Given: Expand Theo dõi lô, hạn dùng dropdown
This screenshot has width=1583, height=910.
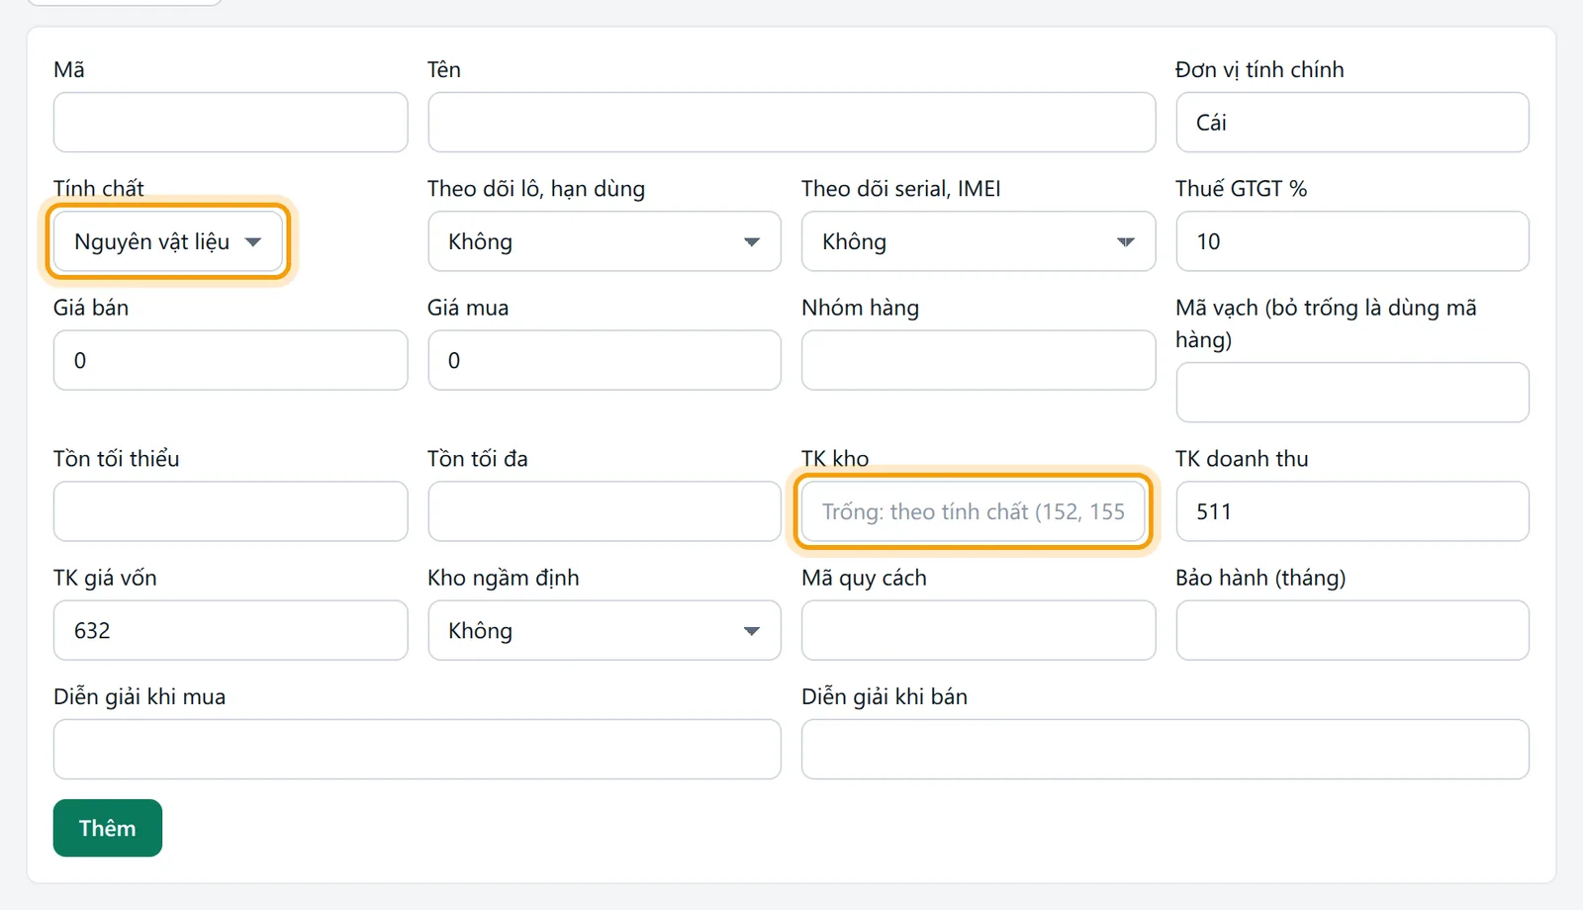Looking at the screenshot, I should pos(605,241).
